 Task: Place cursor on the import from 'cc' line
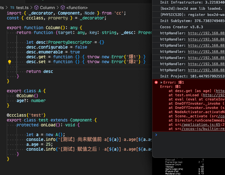(x=66, y=13)
